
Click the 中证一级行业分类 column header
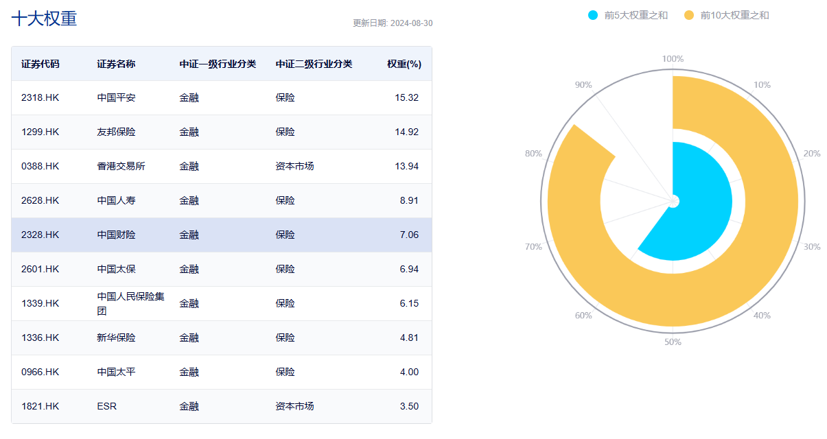pos(218,64)
